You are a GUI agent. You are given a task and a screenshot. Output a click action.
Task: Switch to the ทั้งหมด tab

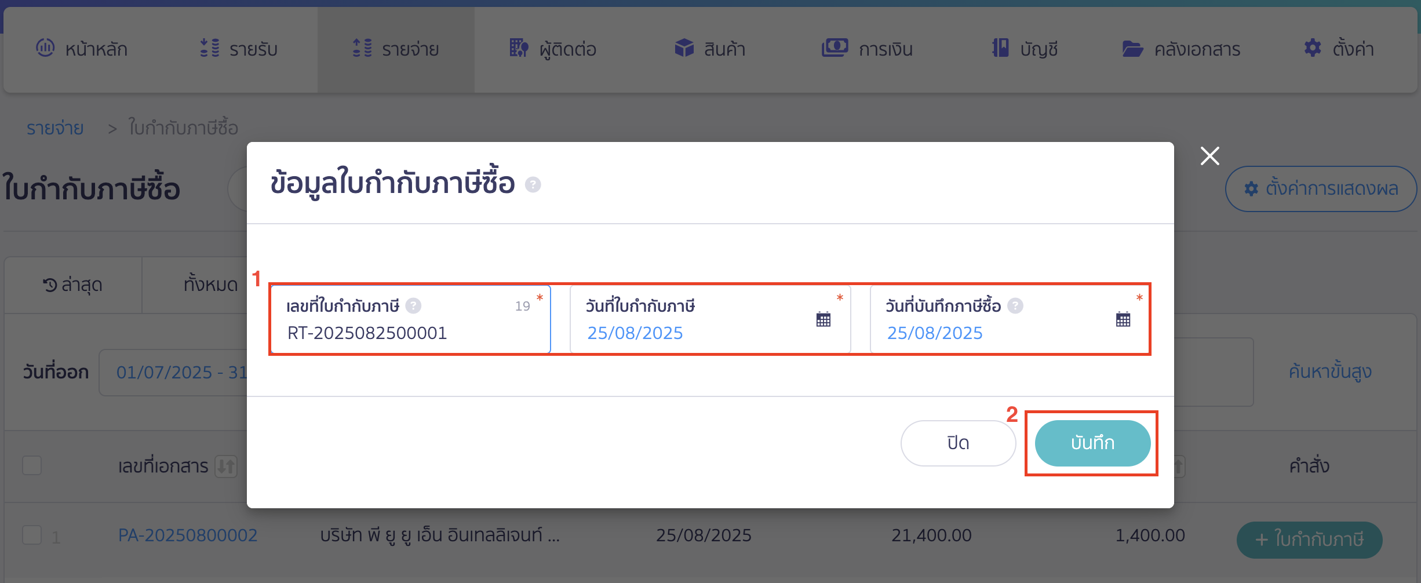[211, 285]
